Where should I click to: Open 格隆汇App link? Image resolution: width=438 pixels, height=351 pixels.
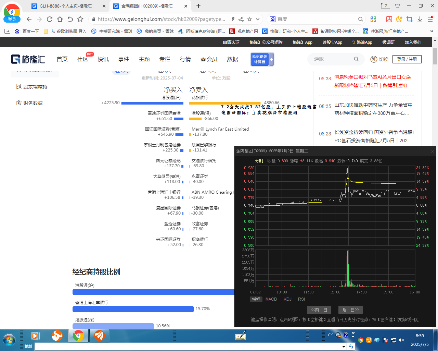coord(302,43)
